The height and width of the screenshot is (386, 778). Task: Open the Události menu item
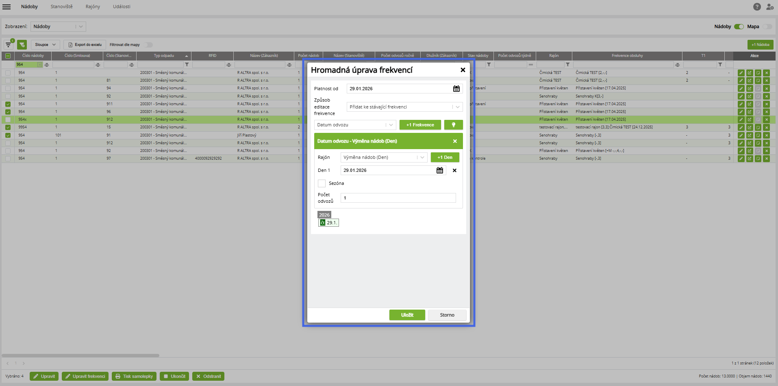tap(122, 7)
